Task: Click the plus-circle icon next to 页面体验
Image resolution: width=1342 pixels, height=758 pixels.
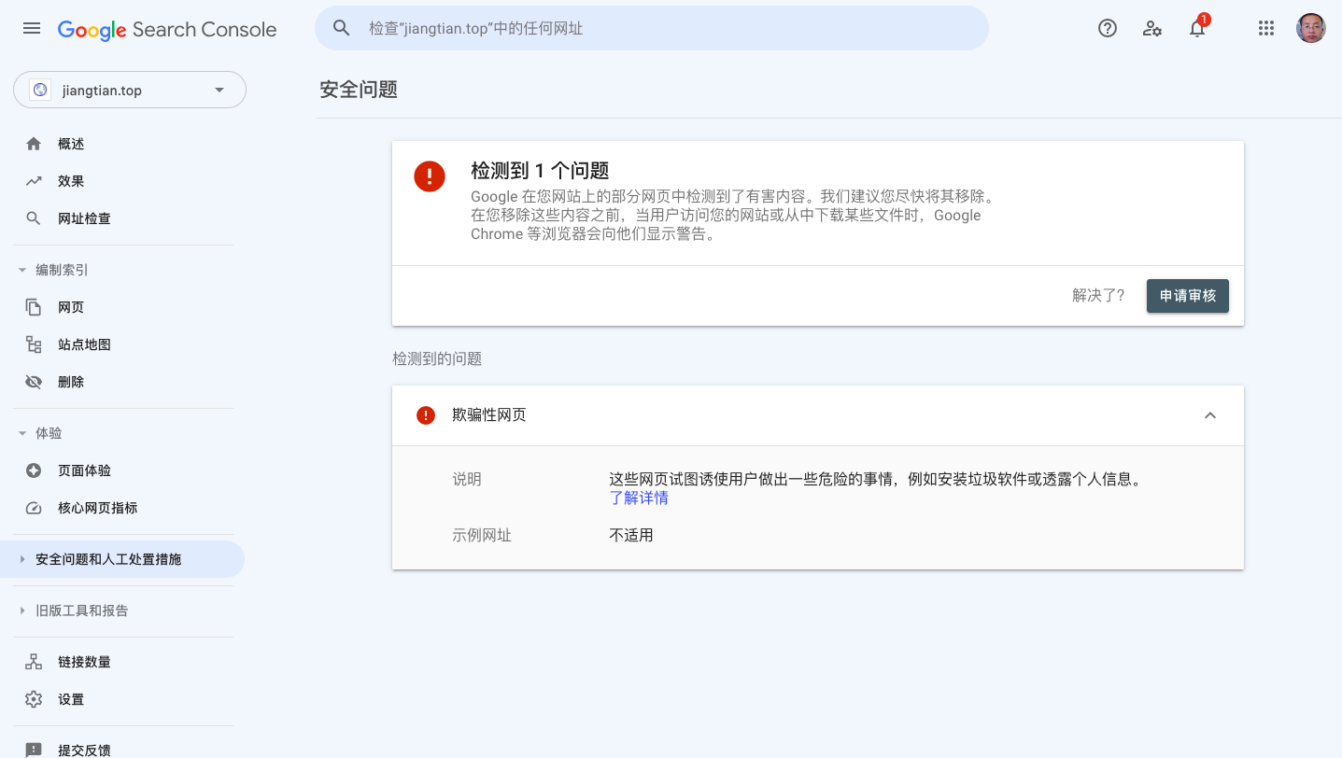Action: coord(34,470)
